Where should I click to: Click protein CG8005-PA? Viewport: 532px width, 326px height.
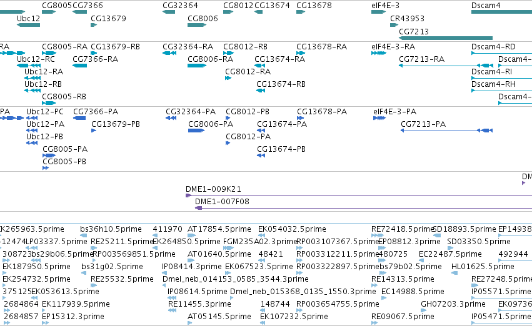point(65,149)
